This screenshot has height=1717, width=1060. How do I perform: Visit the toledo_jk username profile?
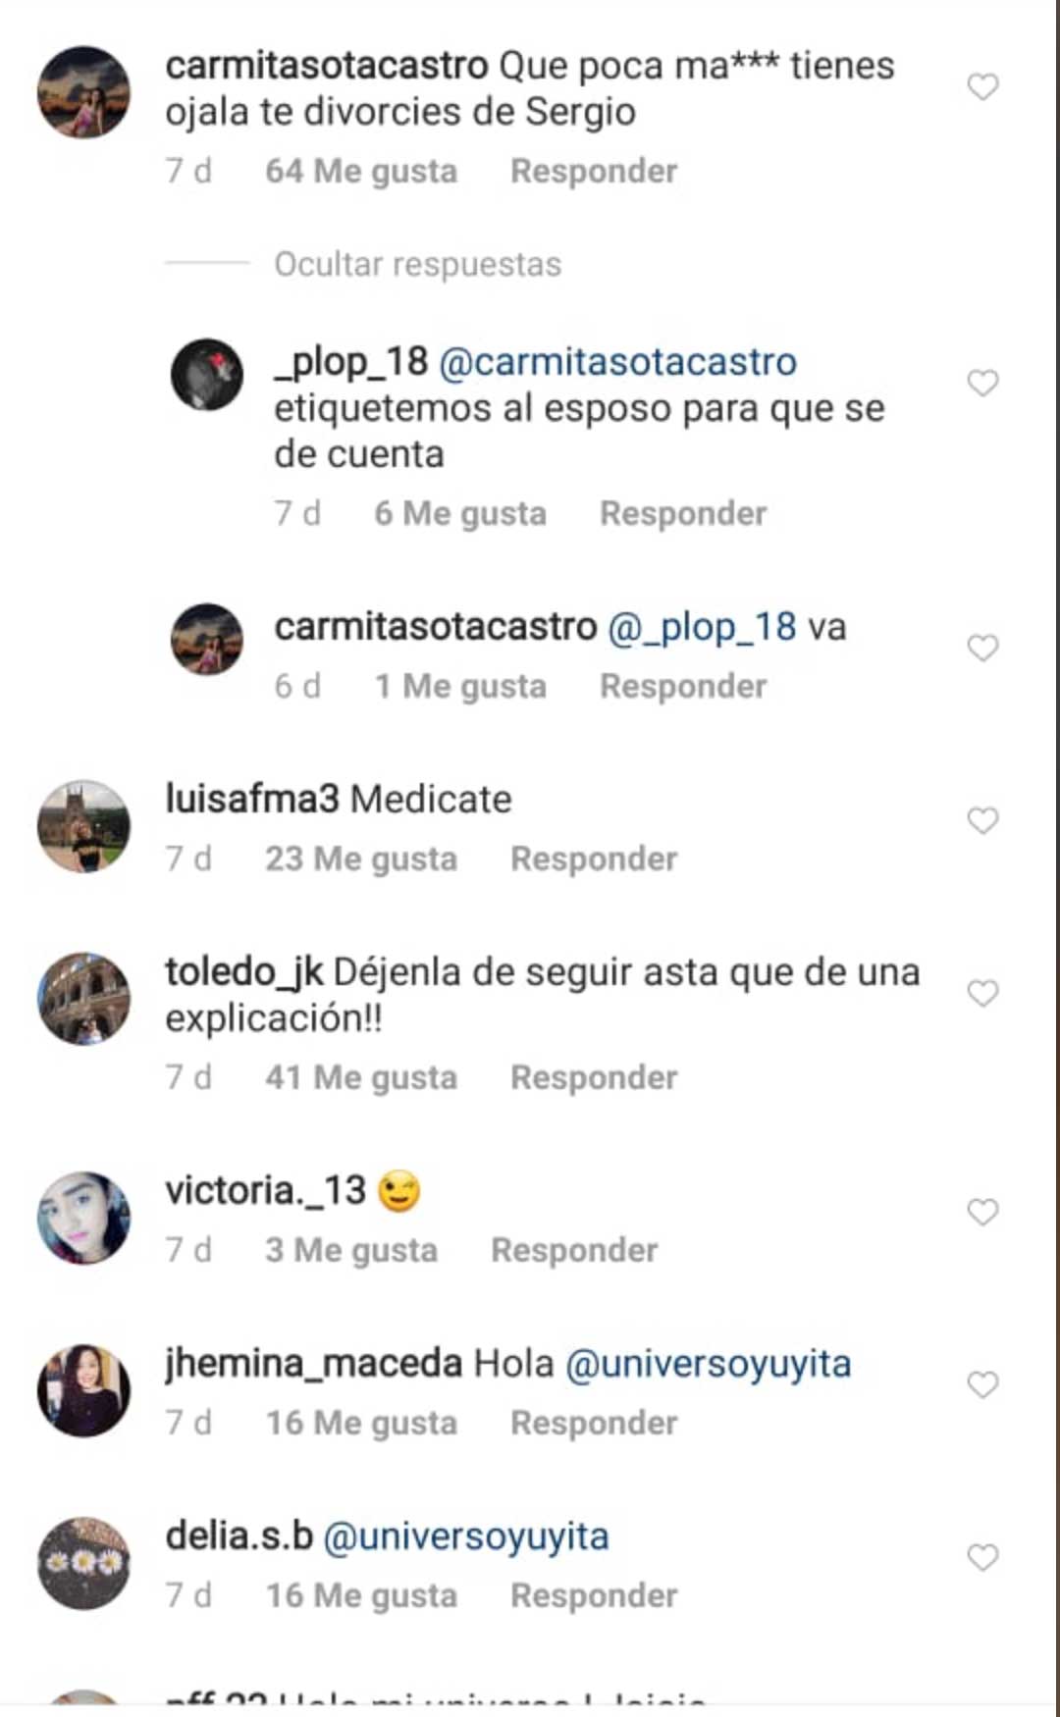pos(243,972)
